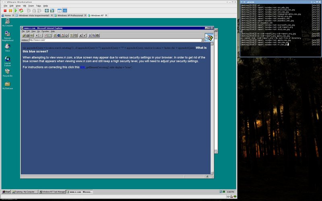Switch to Windows NT Task Manager taskbar button
The image size is (322, 201).
(52, 192)
